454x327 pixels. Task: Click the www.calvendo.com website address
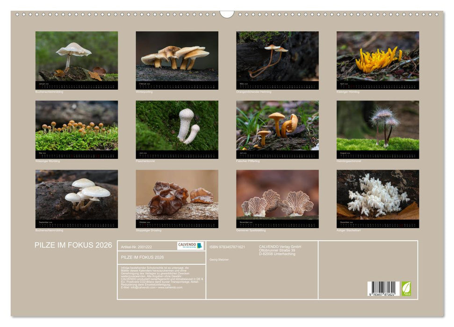170,287
